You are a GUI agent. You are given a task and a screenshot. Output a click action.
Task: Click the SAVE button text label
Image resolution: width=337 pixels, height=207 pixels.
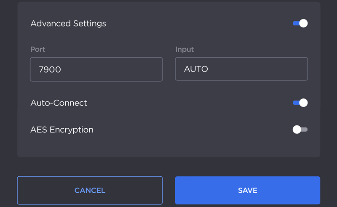248,191
